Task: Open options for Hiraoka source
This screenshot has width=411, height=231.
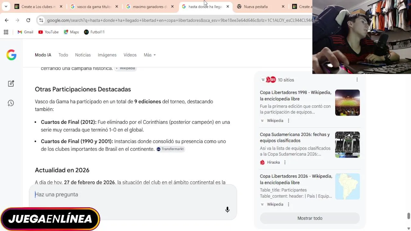Action: [x=285, y=162]
